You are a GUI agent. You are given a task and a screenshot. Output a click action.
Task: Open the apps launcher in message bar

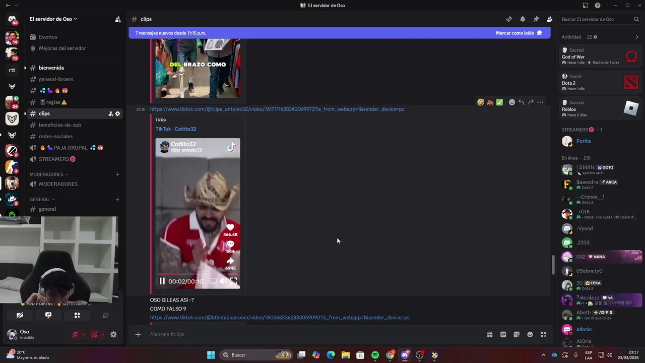544,334
